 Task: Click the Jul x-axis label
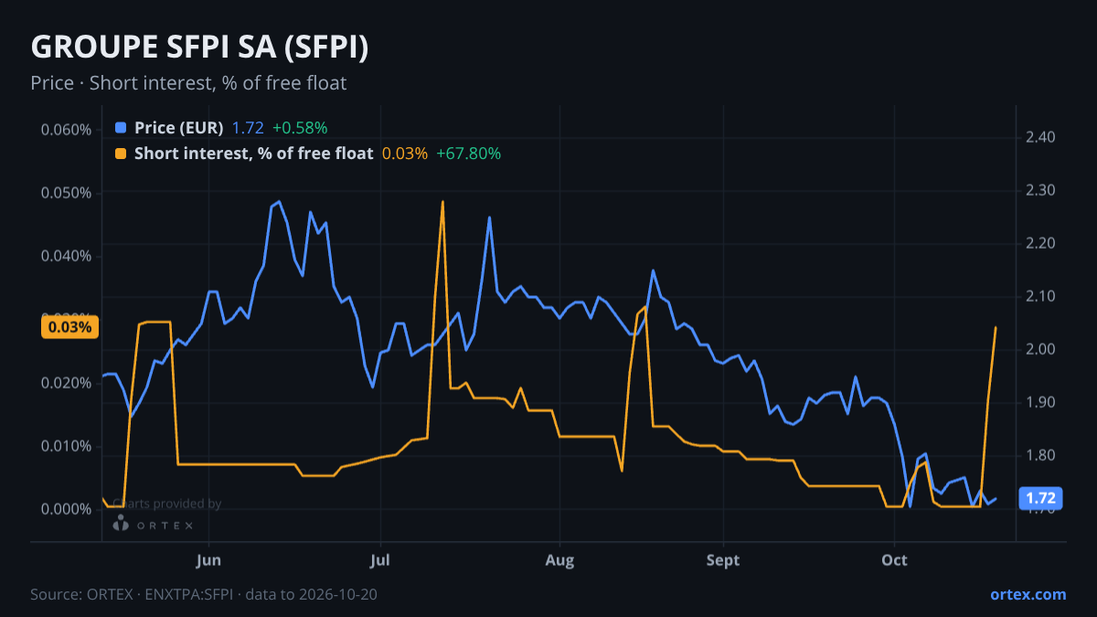(x=381, y=560)
